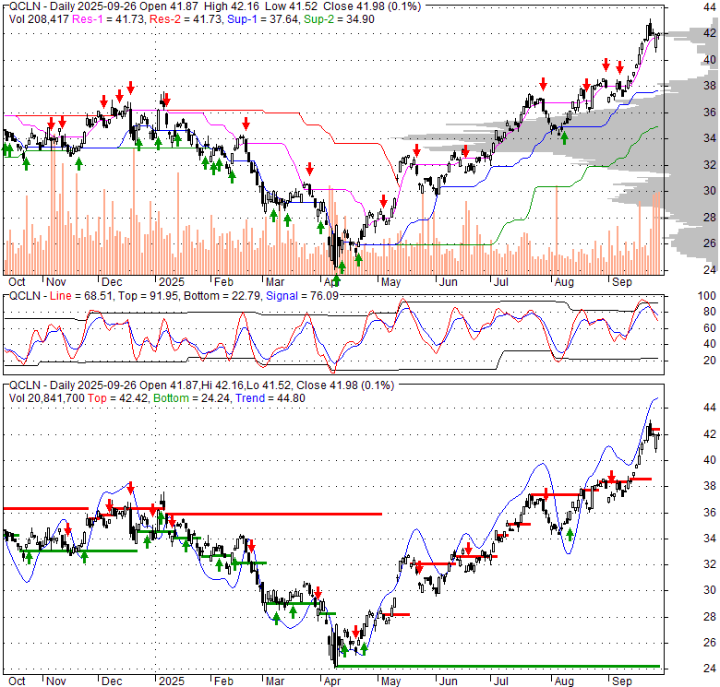Click the QCLN Daily header of the bottom chart

tap(201, 385)
